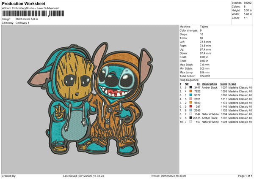Click the 'N#' column header
254x179 pixels.
tap(187, 84)
